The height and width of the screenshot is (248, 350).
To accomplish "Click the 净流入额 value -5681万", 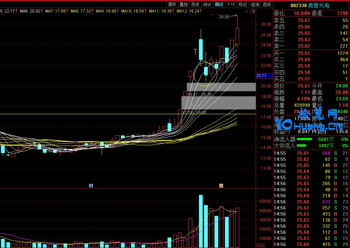I will coord(325,139).
